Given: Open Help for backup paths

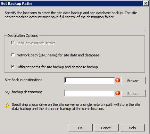Looking at the screenshot, I should [133, 128].
